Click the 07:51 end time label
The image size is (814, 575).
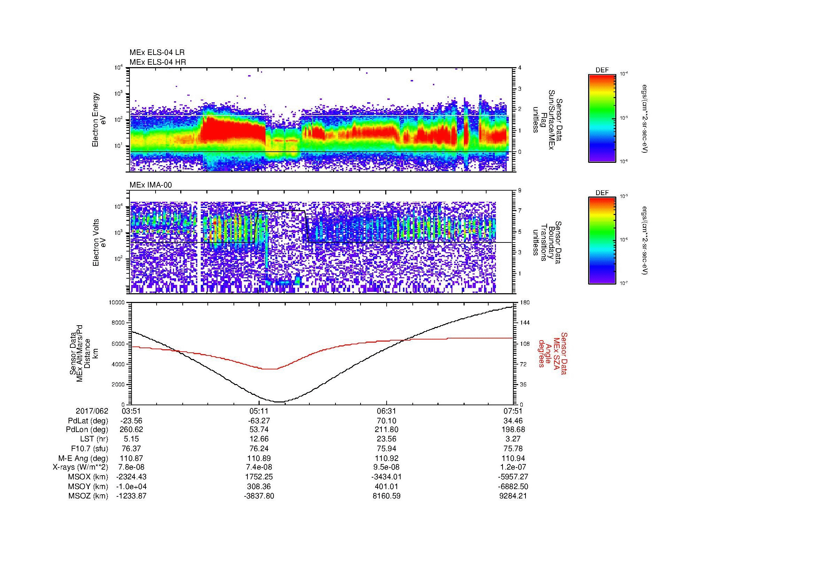tap(513, 411)
